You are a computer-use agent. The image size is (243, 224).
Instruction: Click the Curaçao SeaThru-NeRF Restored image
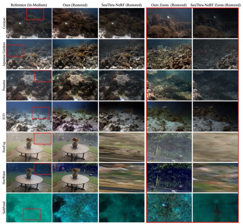click(122, 23)
